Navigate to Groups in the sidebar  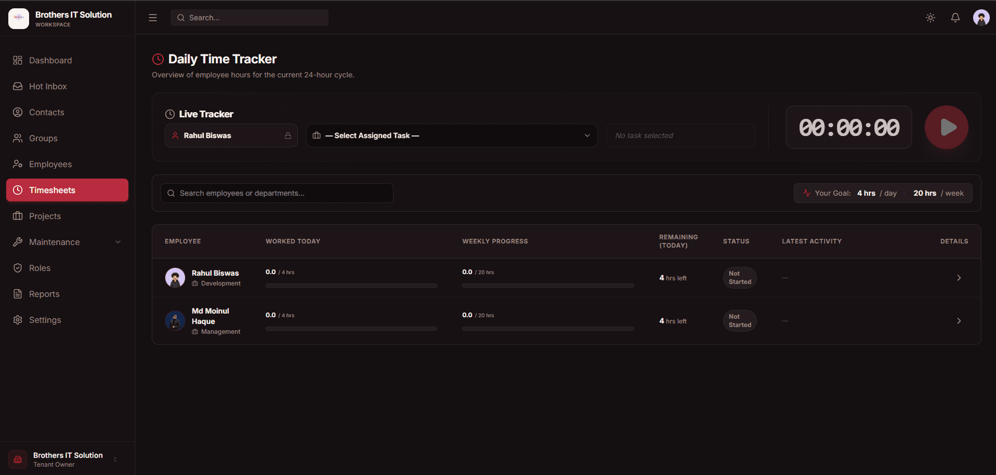pos(68,138)
